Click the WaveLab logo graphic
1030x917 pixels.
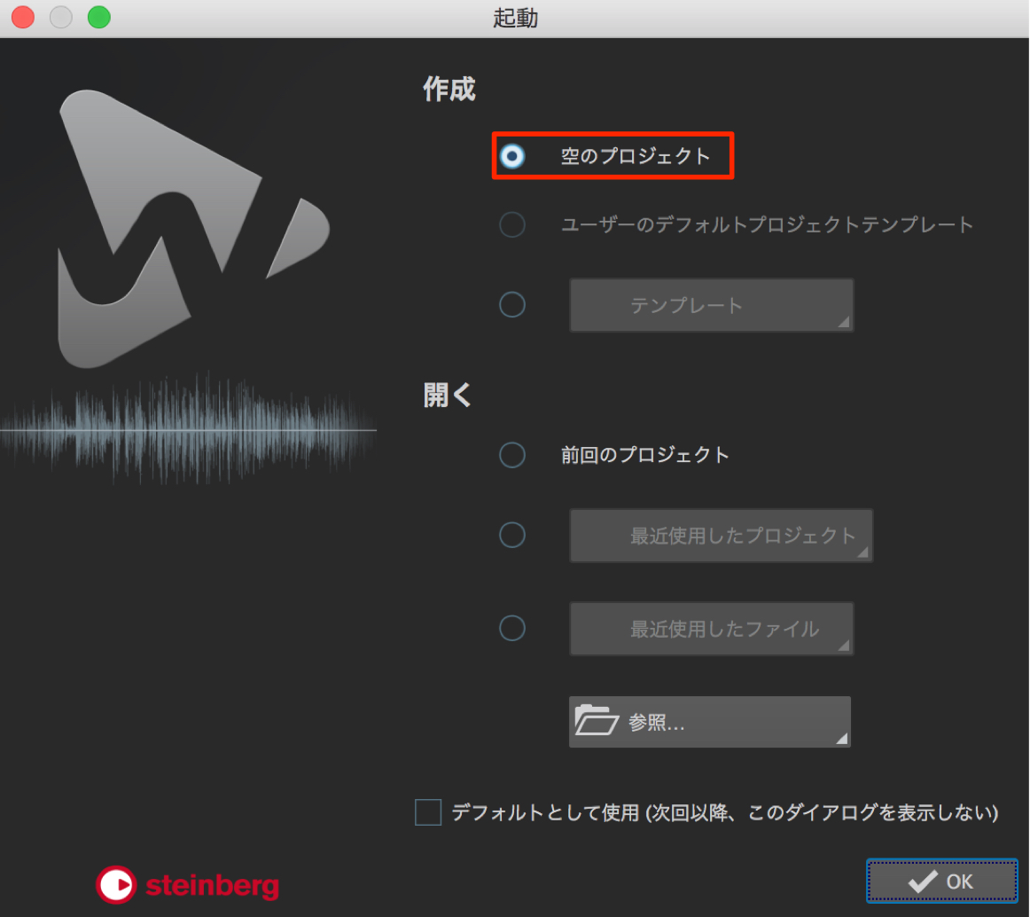[x=194, y=229]
